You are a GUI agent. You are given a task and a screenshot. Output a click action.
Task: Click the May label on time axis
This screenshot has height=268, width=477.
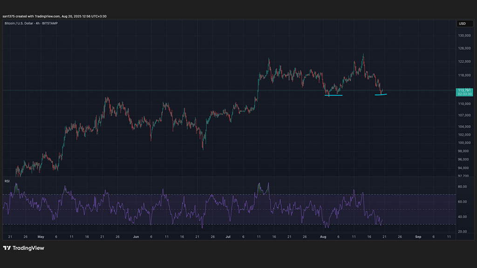(x=41, y=237)
